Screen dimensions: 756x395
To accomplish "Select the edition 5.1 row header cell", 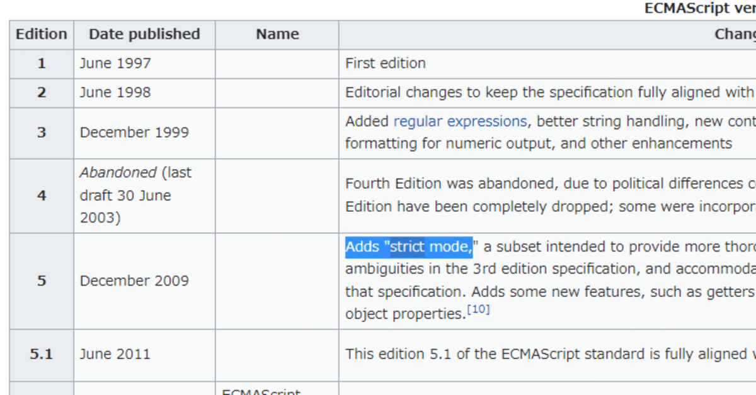I will point(42,354).
